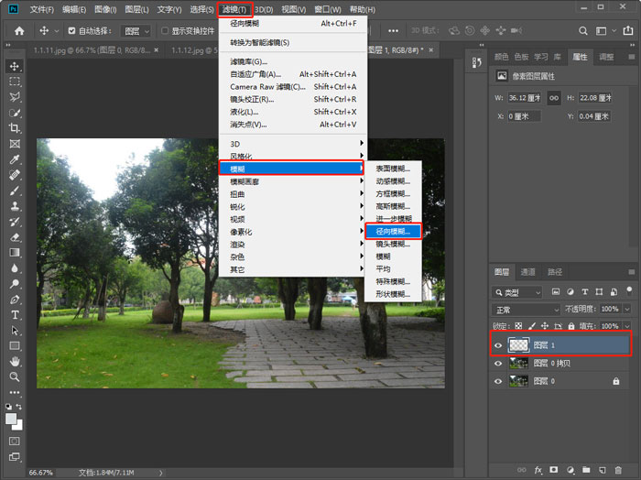Open the 滤镜(T) menu
This screenshot has height=480, width=641.
(x=234, y=9)
